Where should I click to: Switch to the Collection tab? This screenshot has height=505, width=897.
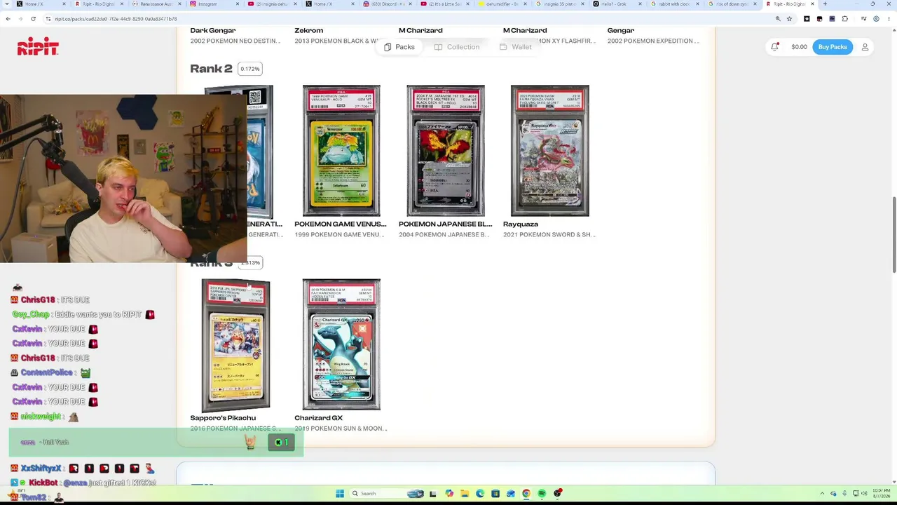(456, 47)
